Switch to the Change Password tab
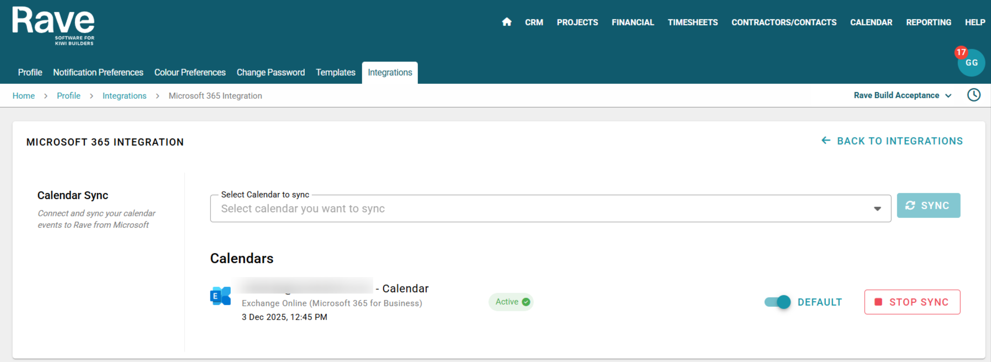The height and width of the screenshot is (362, 991). pos(271,72)
